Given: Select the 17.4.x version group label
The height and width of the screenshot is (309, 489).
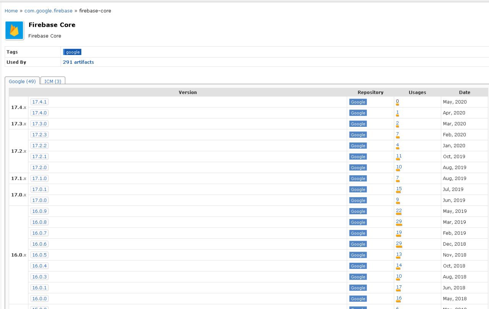Looking at the screenshot, I should 19,108.
